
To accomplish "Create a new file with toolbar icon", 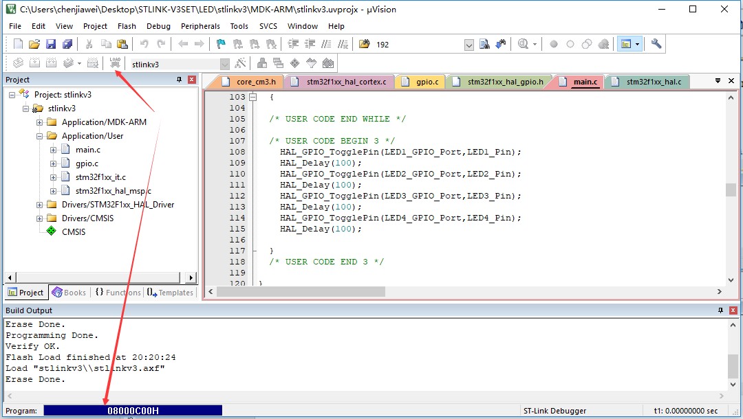I will tap(18, 44).
